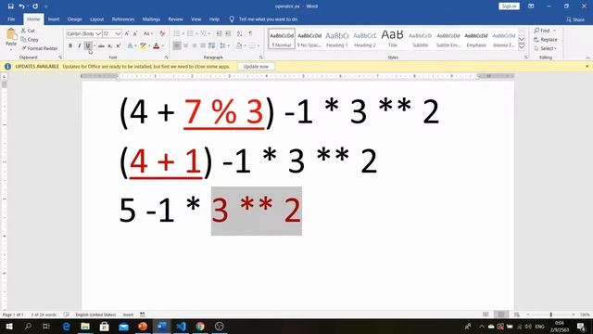The image size is (593, 334).
Task: Increase font size with Grow Font button
Action: [x=127, y=33]
